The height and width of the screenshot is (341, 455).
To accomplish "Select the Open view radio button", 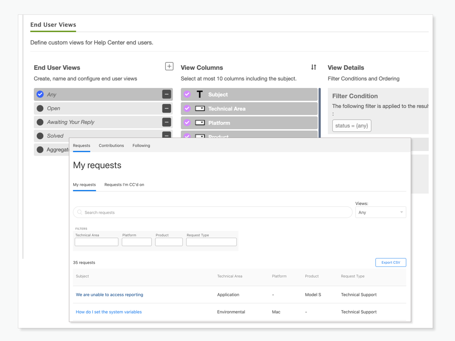I will (x=40, y=108).
